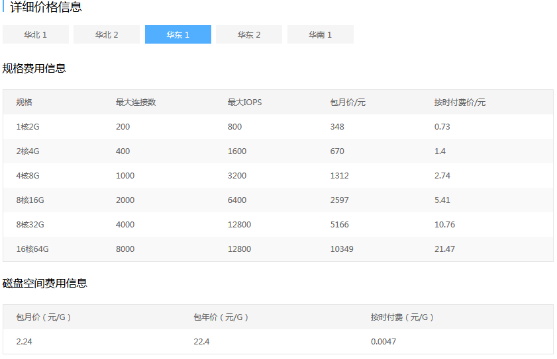The height and width of the screenshot is (359, 557).
Task: Switch to the 华北 1 region tab
Action: (36, 34)
